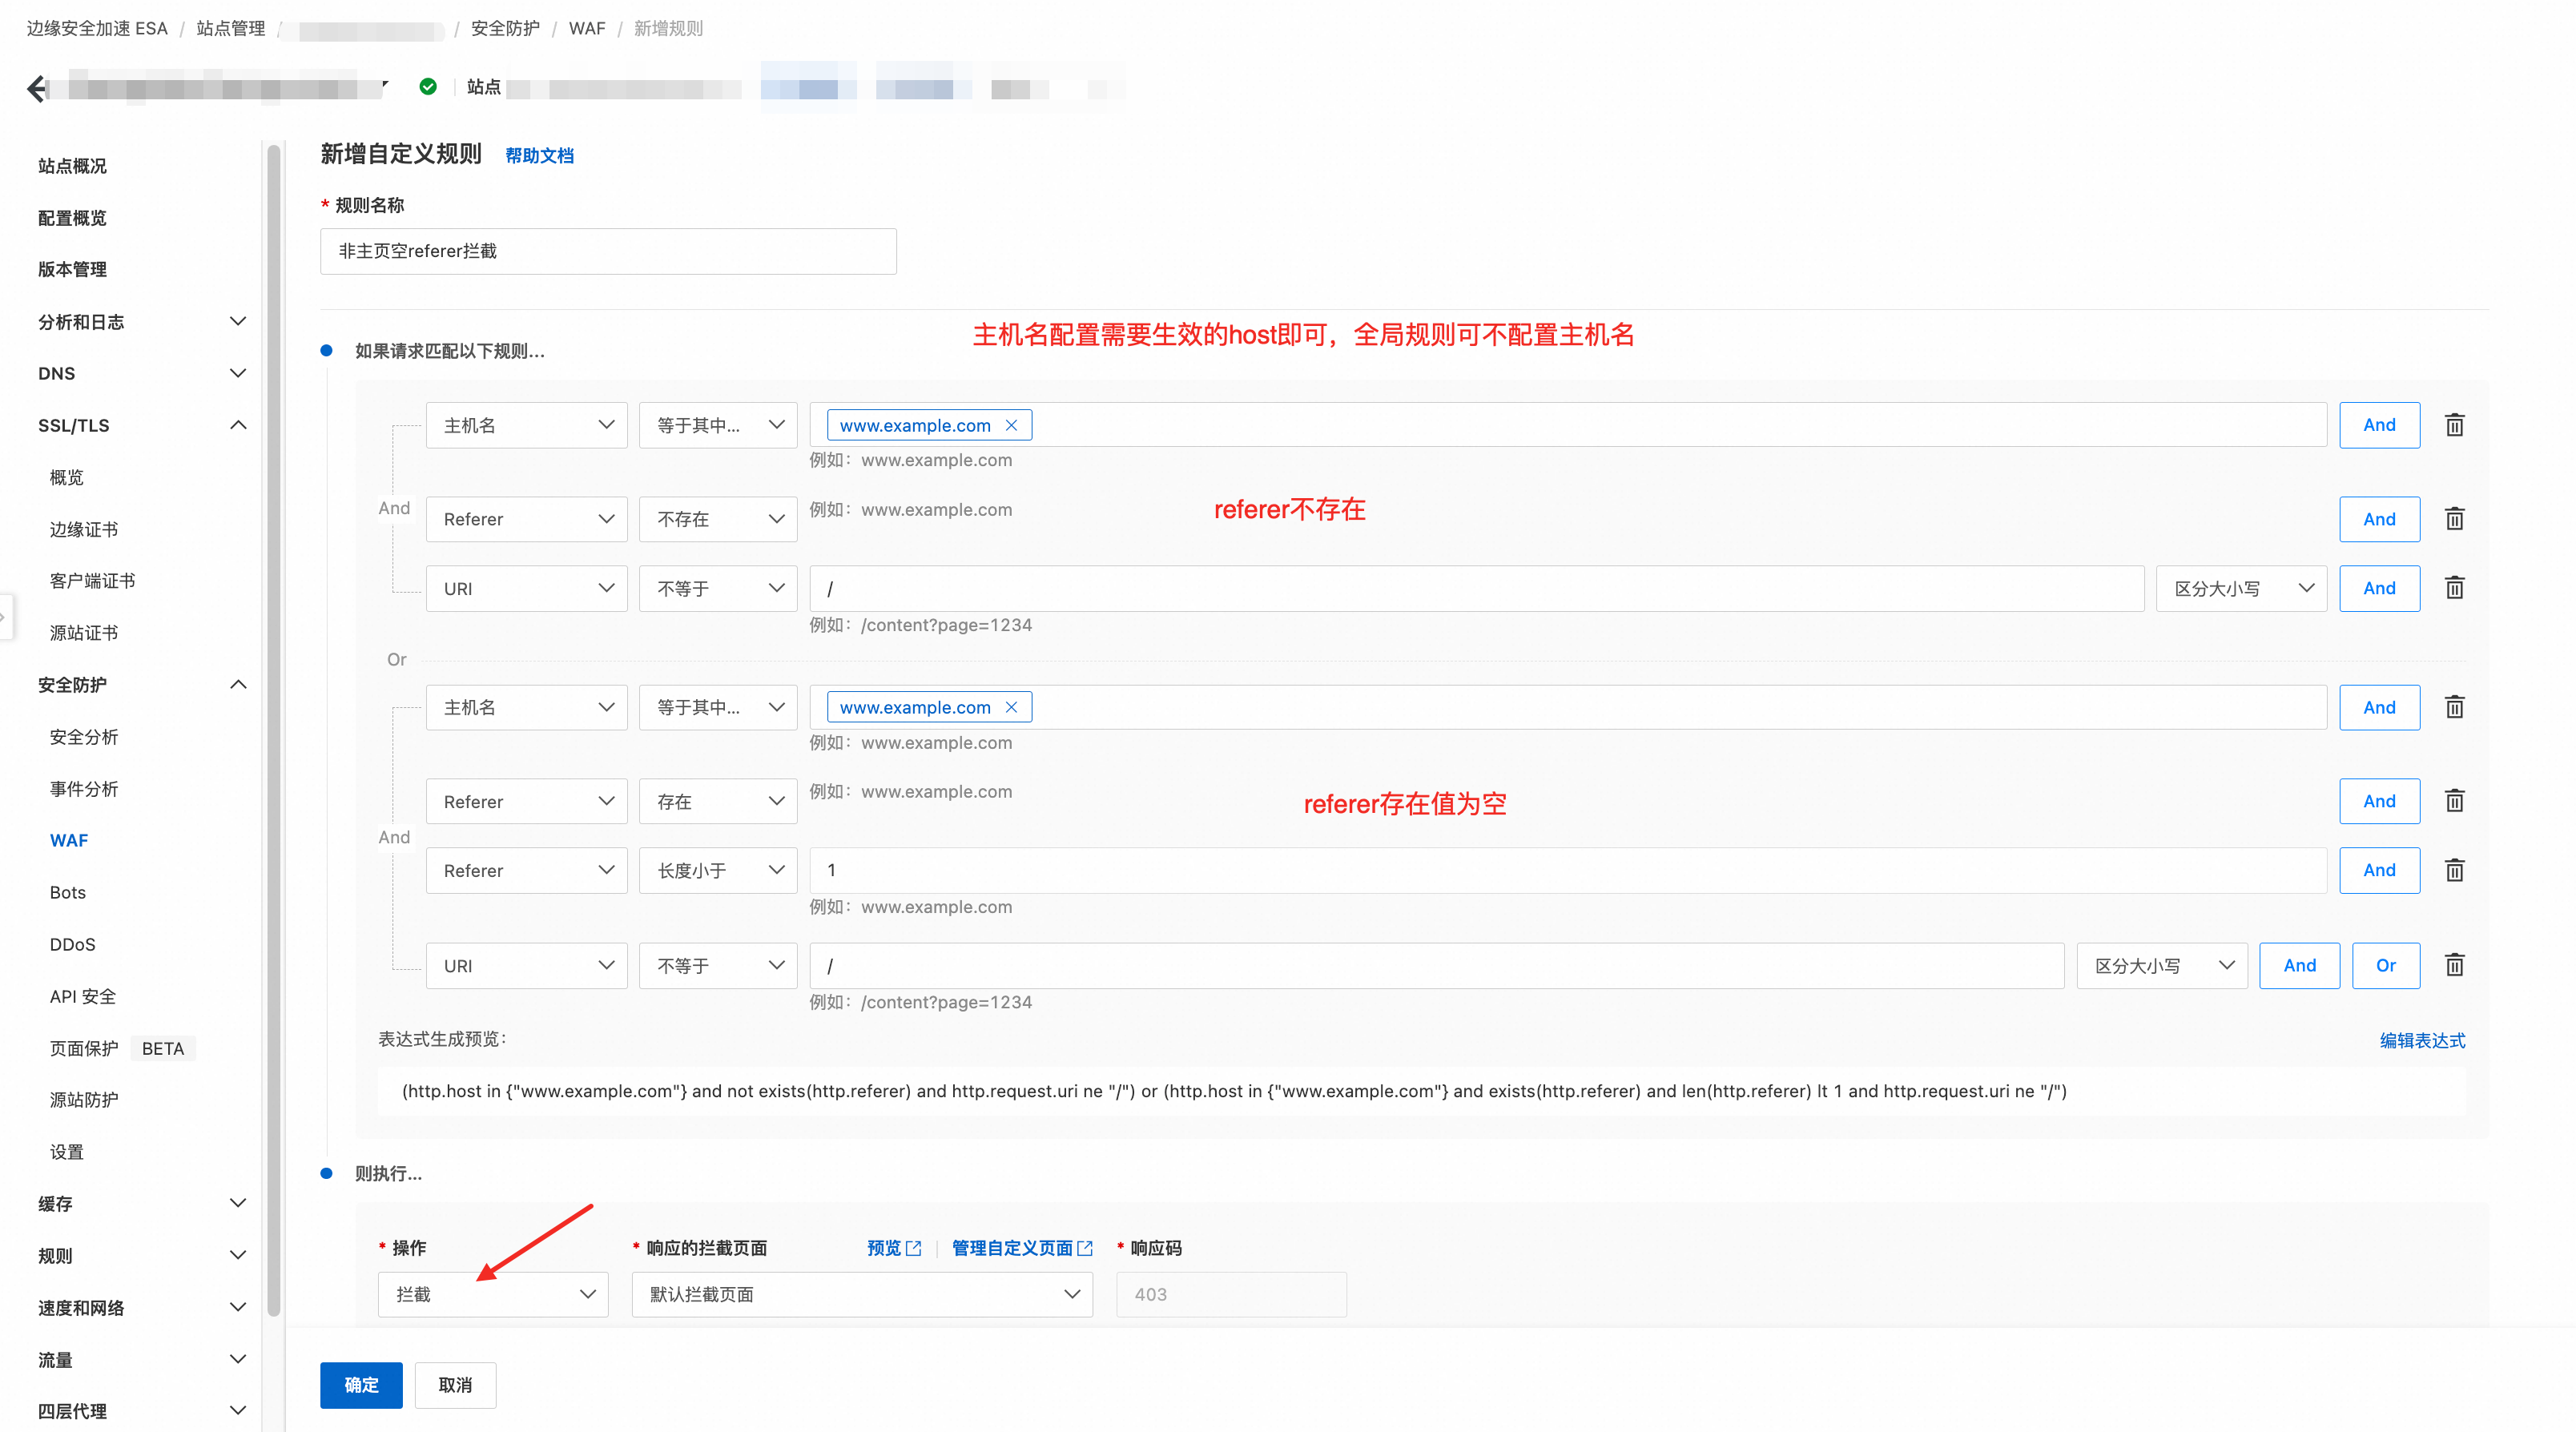Open the DDoS sidebar menu item

point(72,944)
